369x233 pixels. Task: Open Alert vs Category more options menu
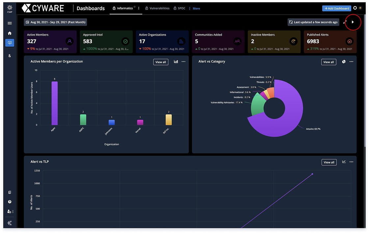coord(352,62)
